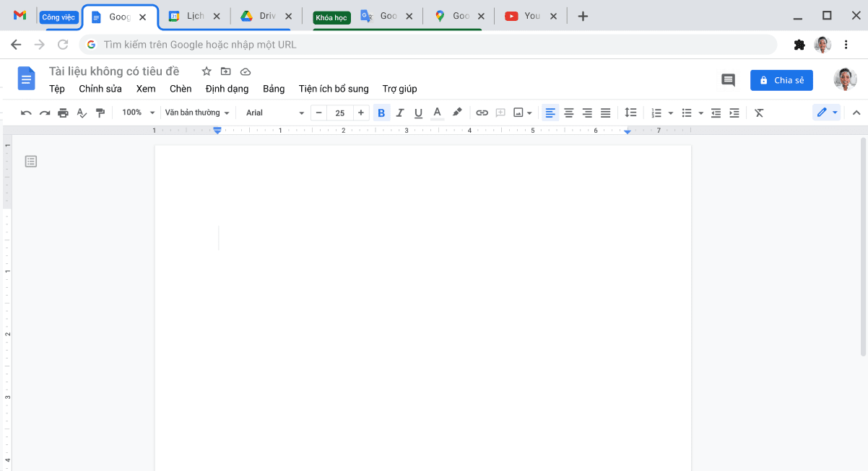Switch to the Google Maps tab

[459, 16]
